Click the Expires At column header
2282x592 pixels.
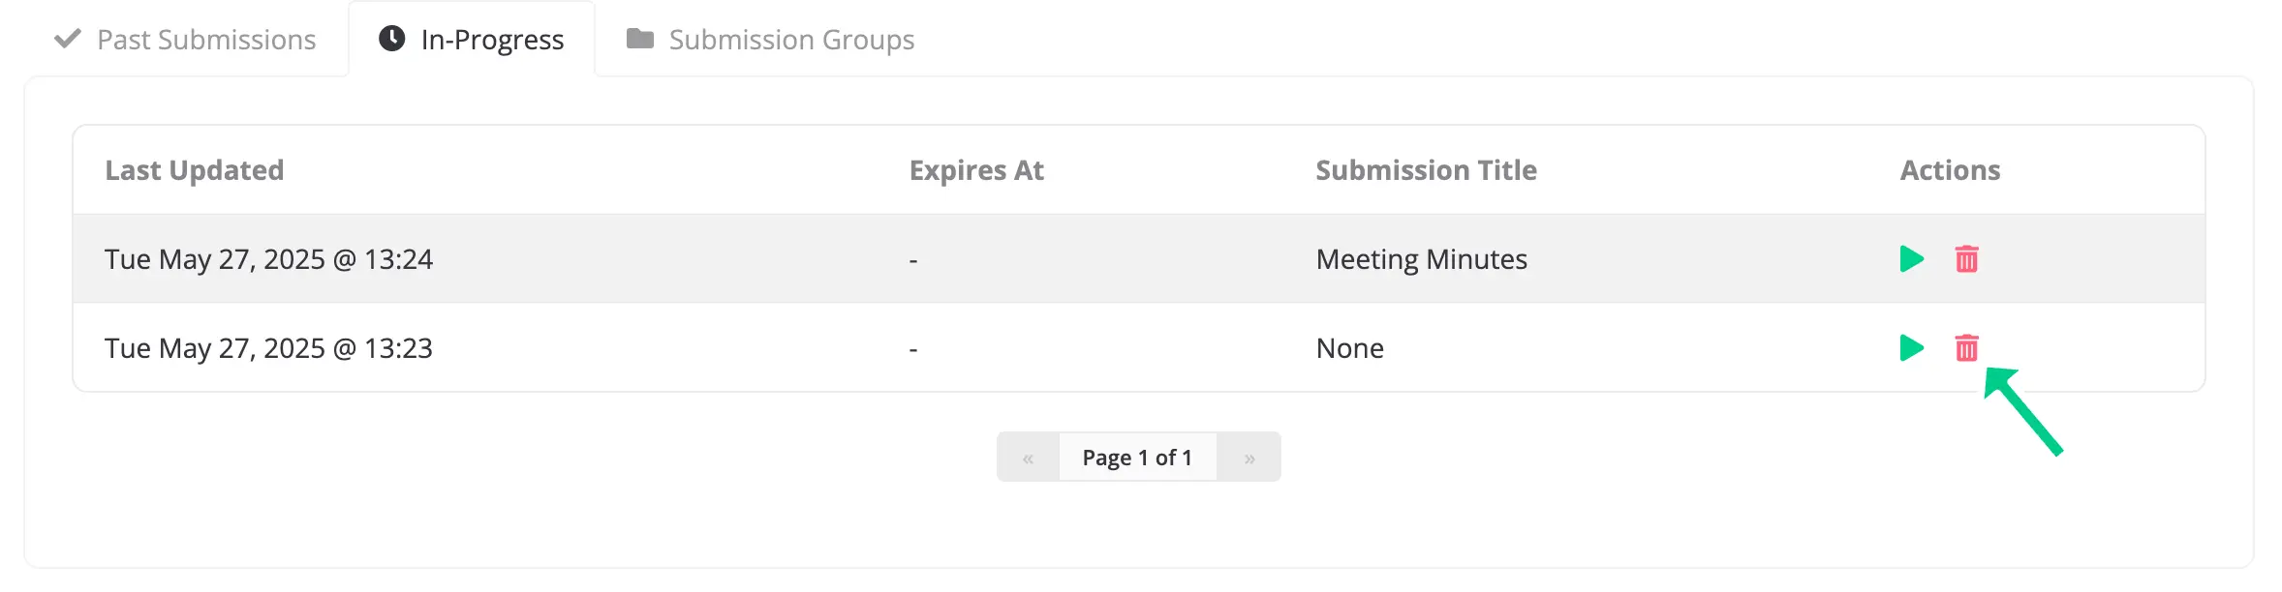976,170
